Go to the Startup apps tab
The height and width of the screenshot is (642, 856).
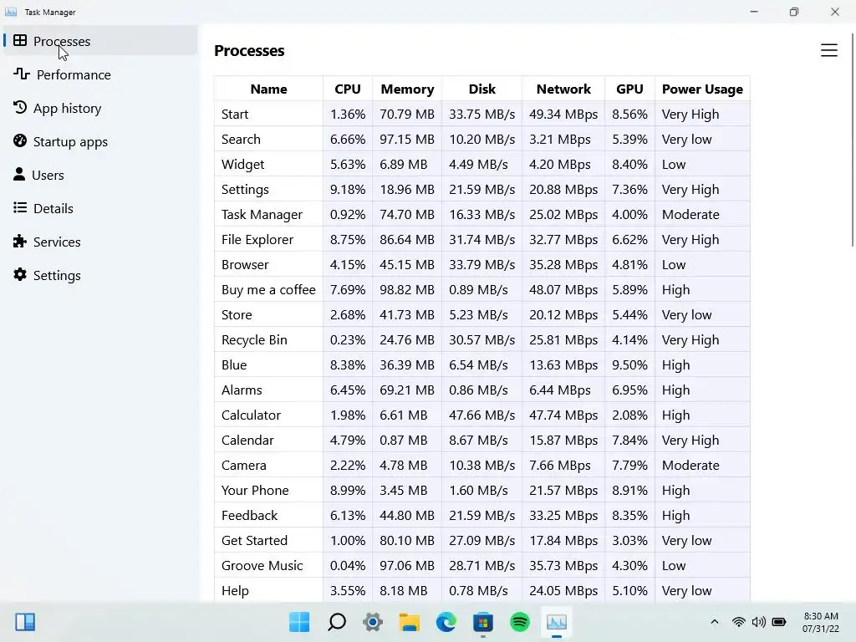point(70,141)
